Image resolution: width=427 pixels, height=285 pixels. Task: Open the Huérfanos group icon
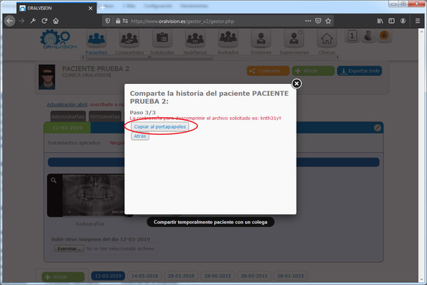(195, 39)
